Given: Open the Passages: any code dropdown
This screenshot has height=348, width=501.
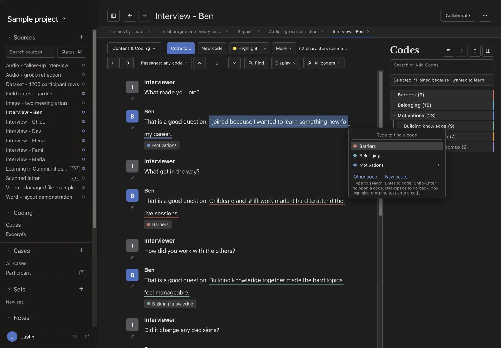Looking at the screenshot, I should tap(164, 63).
